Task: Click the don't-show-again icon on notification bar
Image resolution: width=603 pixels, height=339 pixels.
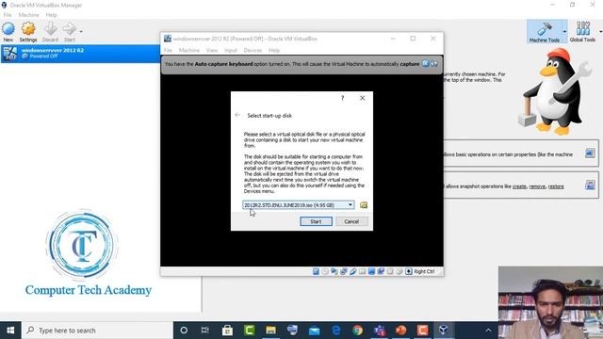Action: pyautogui.click(x=434, y=64)
